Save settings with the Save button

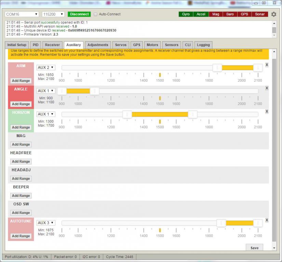pyautogui.click(x=254, y=248)
